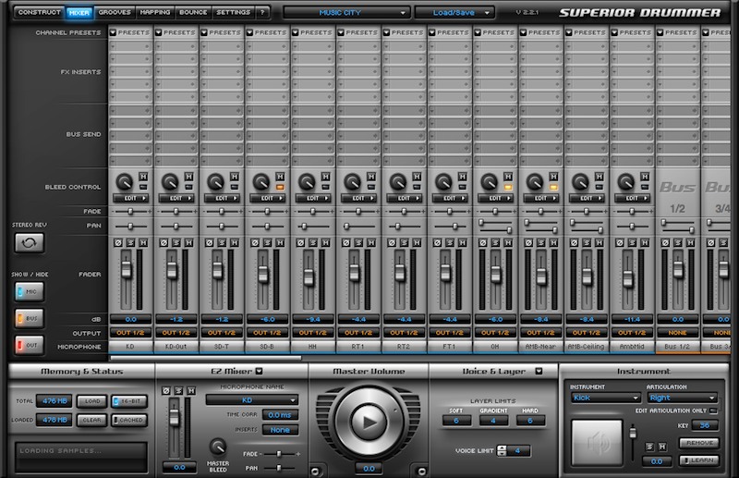Click the LOAD memory button
Image resolution: width=739 pixels, height=478 pixels.
click(92, 401)
